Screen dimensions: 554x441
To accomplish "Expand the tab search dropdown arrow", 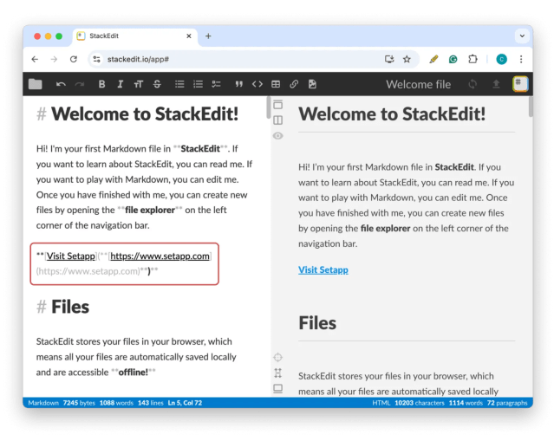I will tap(522, 36).
